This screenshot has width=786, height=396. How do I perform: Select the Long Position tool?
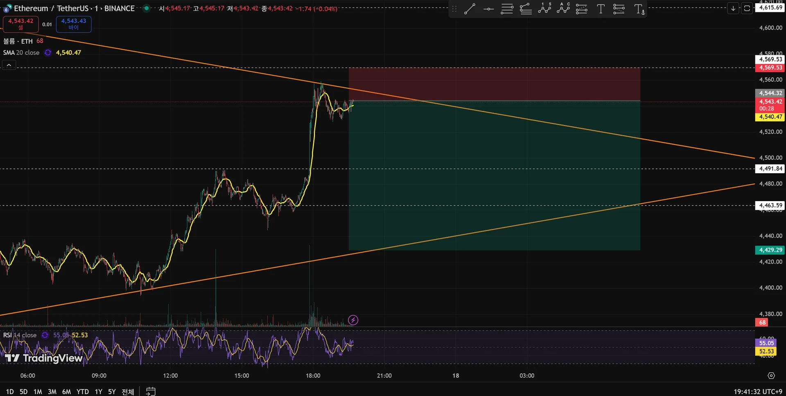pos(582,9)
